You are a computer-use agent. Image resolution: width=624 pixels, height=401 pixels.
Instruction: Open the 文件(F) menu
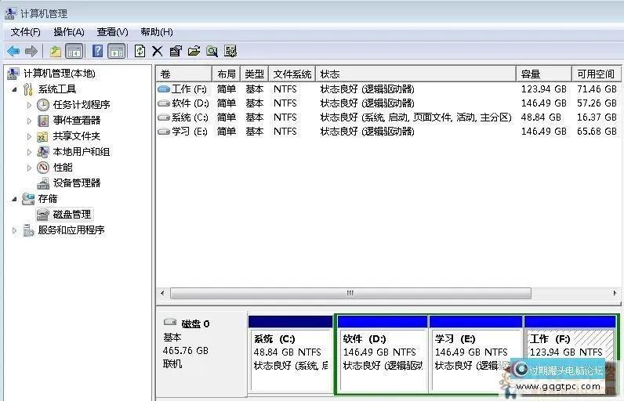(x=25, y=32)
